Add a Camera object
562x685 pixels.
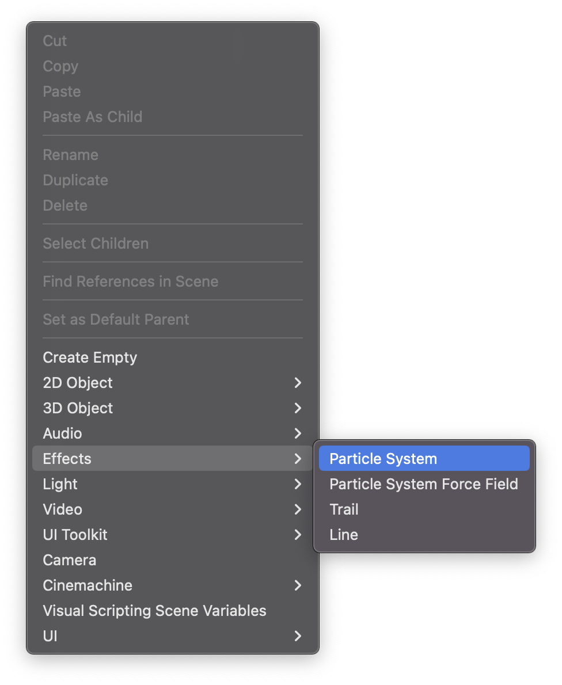[x=70, y=560]
